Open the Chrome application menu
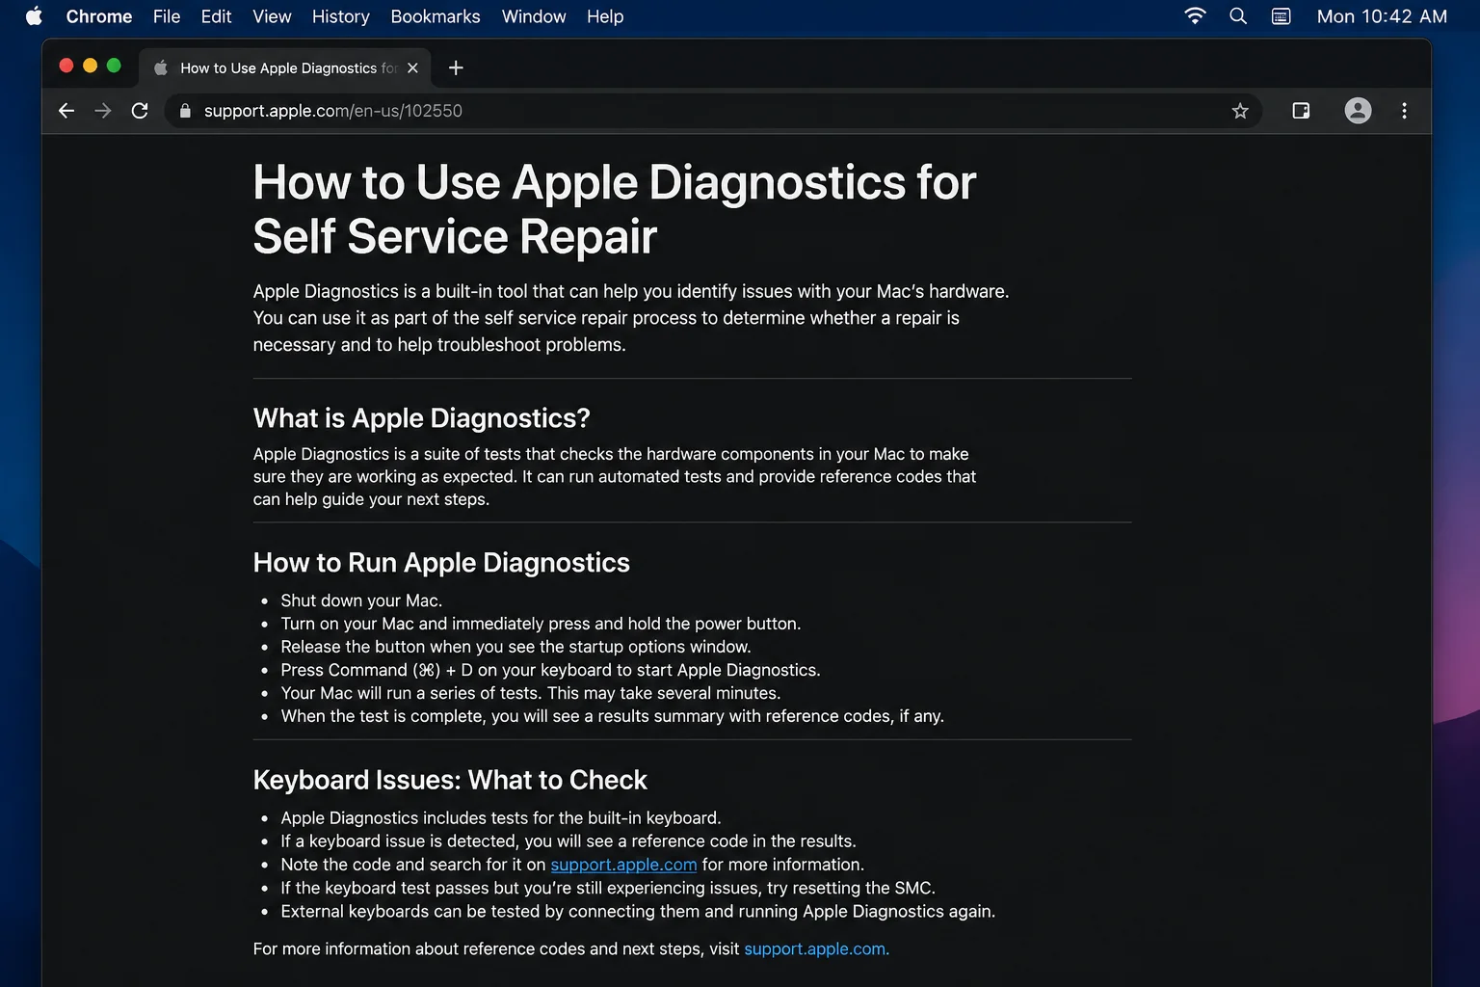The width and height of the screenshot is (1480, 987). pos(99,16)
